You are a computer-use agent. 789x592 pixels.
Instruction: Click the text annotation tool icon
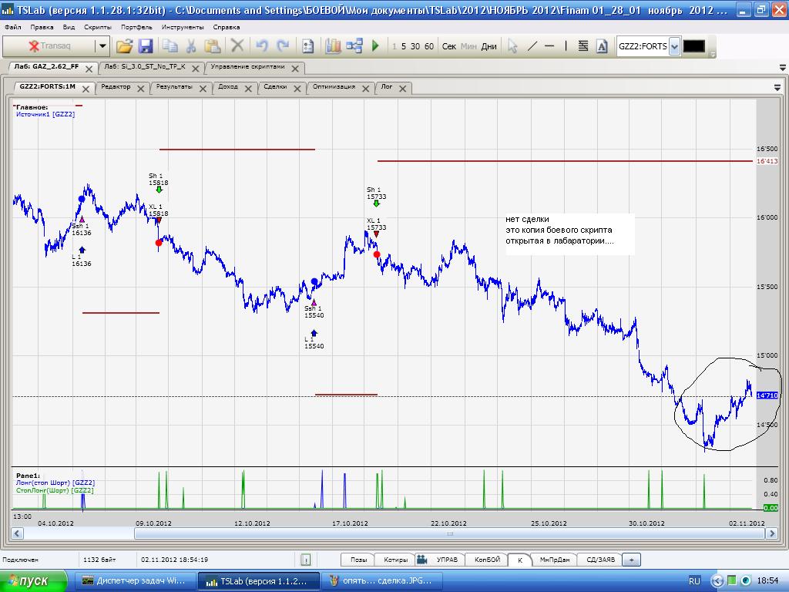coord(602,46)
